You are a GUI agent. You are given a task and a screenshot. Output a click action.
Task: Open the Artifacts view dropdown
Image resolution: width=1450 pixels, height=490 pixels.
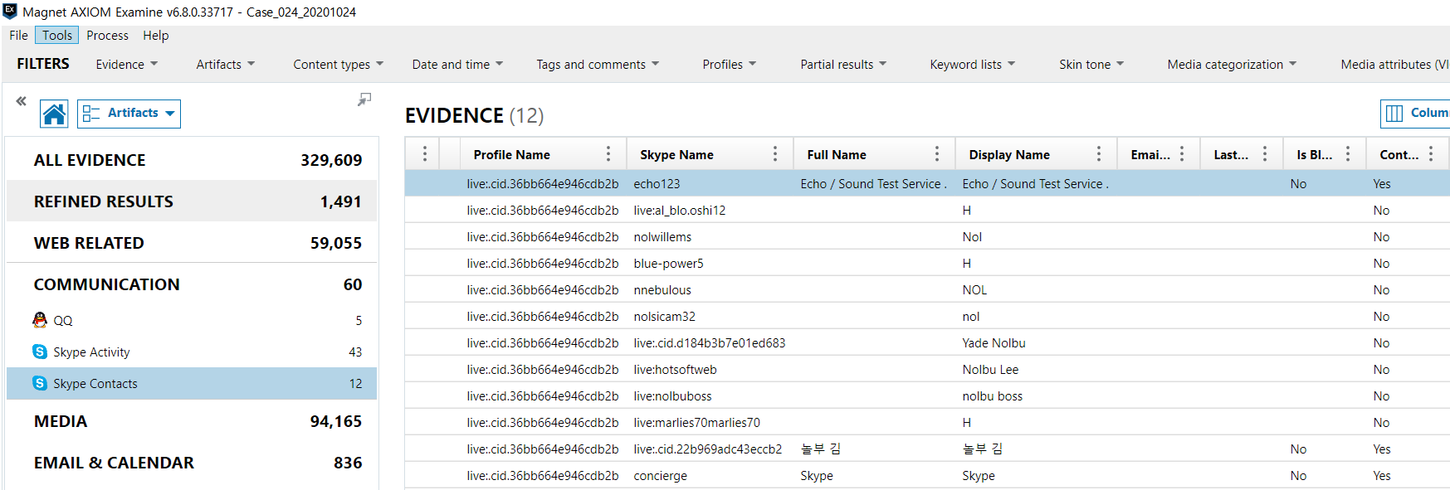(x=129, y=114)
